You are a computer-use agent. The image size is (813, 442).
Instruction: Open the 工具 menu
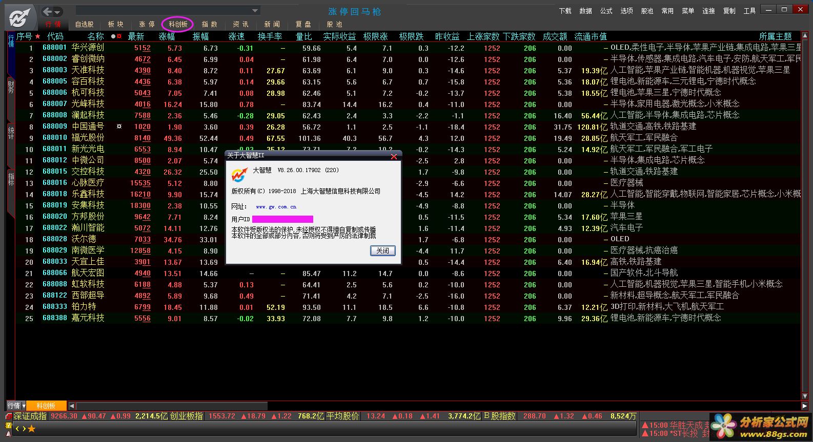[749, 11]
